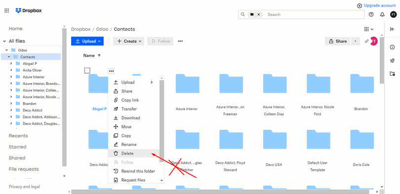The height and width of the screenshot is (194, 400).
Task: Open the FT account avatar in top bar
Action: 394,14
